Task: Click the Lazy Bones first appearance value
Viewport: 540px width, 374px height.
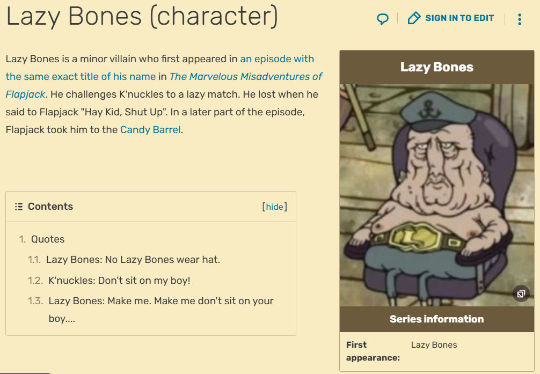Action: [x=434, y=344]
